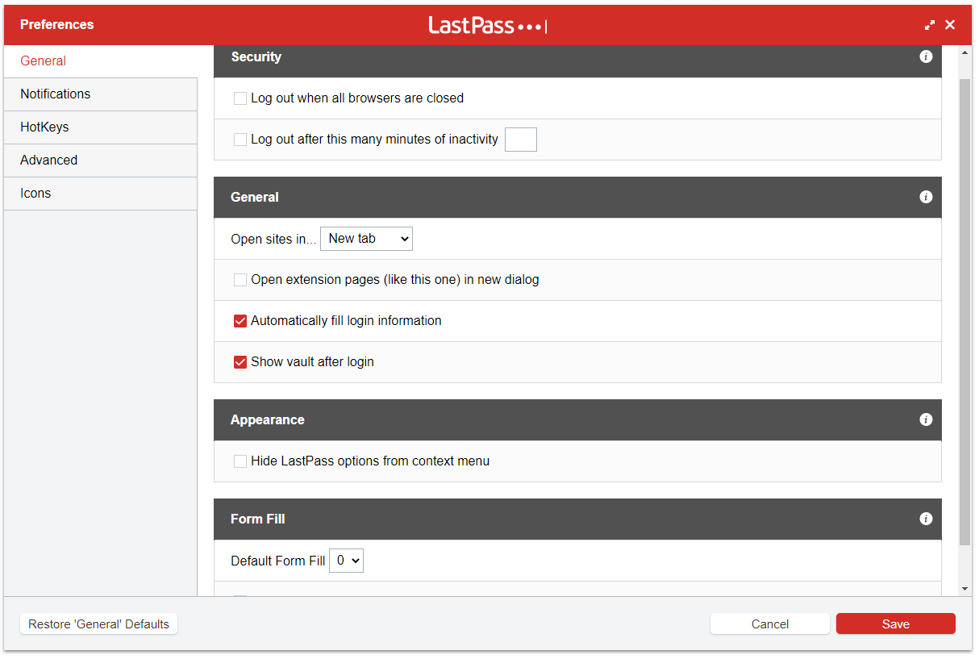The width and height of the screenshot is (979, 659).
Task: Open the 'Open sites in' dropdown
Action: 366,238
